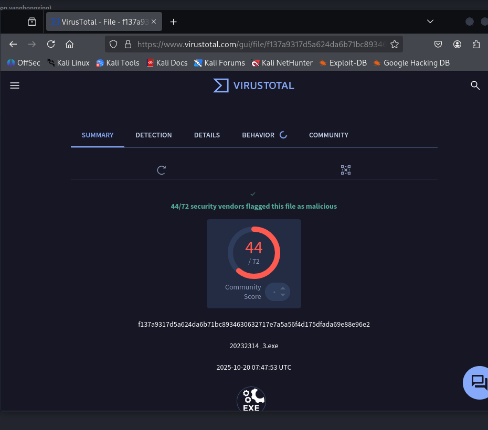Go forward in browser history
Screen dimensions: 488x430
(31, 44)
